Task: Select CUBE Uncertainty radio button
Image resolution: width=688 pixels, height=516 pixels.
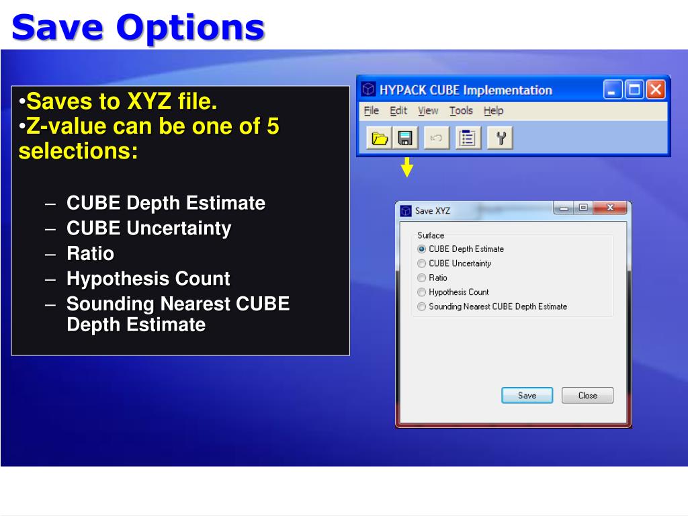Action: 422,263
